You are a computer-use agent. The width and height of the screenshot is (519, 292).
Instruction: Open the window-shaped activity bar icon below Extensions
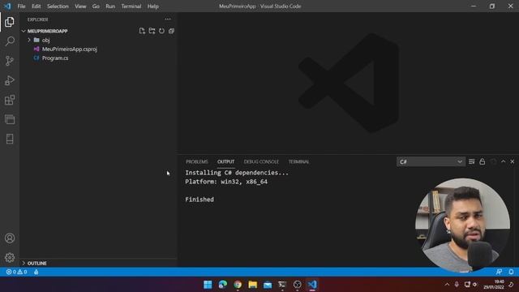tap(10, 119)
